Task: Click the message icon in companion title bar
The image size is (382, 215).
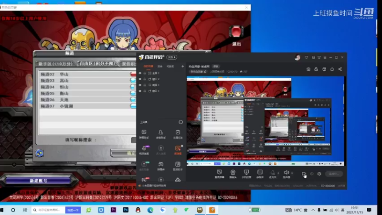Action: click(307, 57)
